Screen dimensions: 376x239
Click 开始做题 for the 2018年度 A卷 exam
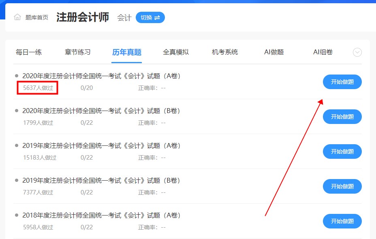tap(342, 221)
